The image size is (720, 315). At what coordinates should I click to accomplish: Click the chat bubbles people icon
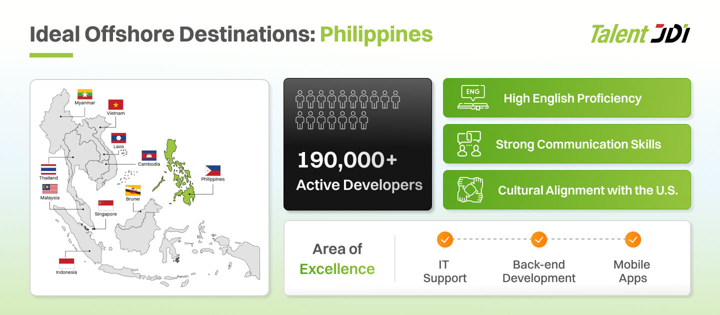click(x=469, y=144)
